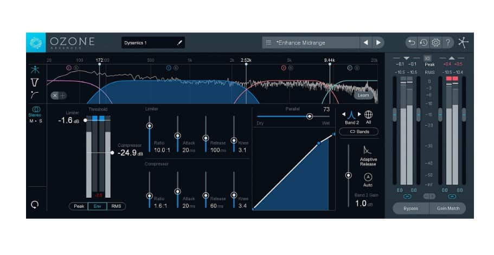Screen dimensions: 494x255
Task: Enable Adaptive Release icon
Action: 367,151
